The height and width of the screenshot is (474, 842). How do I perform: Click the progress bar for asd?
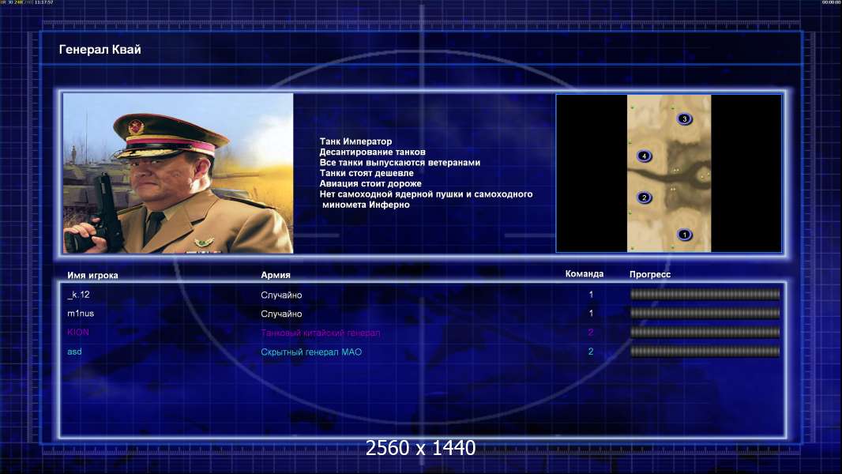(x=705, y=352)
